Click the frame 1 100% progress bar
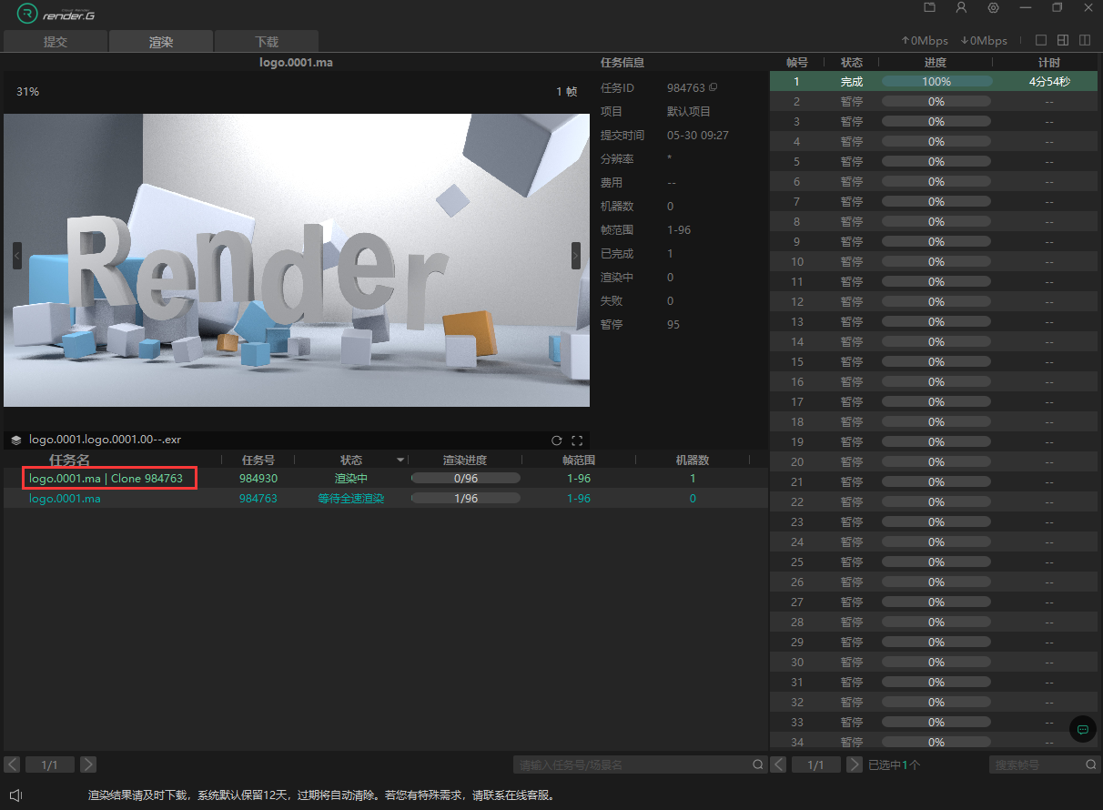The height and width of the screenshot is (810, 1103). 936,82
